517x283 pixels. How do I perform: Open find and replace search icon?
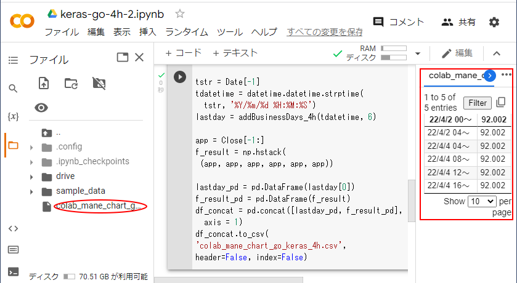coord(13,88)
